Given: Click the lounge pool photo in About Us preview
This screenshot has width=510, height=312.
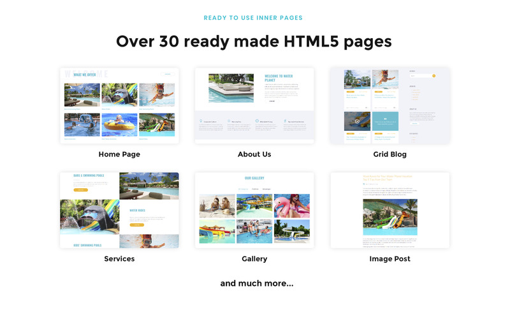Looking at the screenshot, I should (231, 88).
